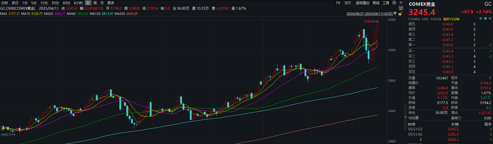Click the 卖四 ask price 3245.9
Screen dimensions: 493x144
447,29
